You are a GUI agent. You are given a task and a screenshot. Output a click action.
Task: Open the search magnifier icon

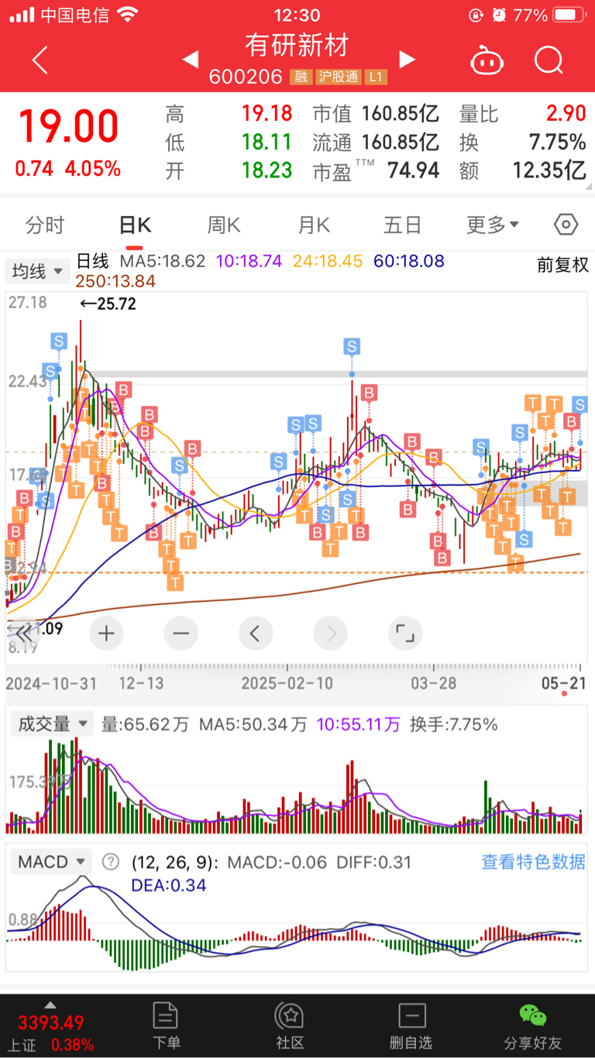coord(549,60)
